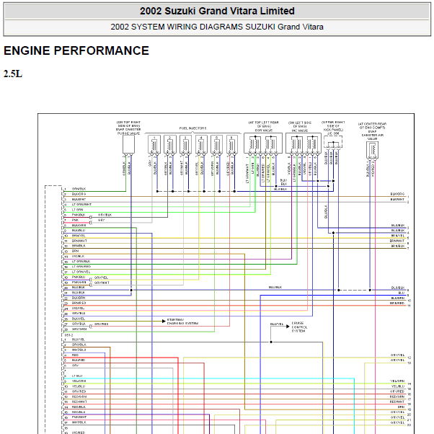Click pin 14 'VIO/BLK' wire label
Image resolution: width=434 pixels, height=434 pixels.
click(79, 257)
